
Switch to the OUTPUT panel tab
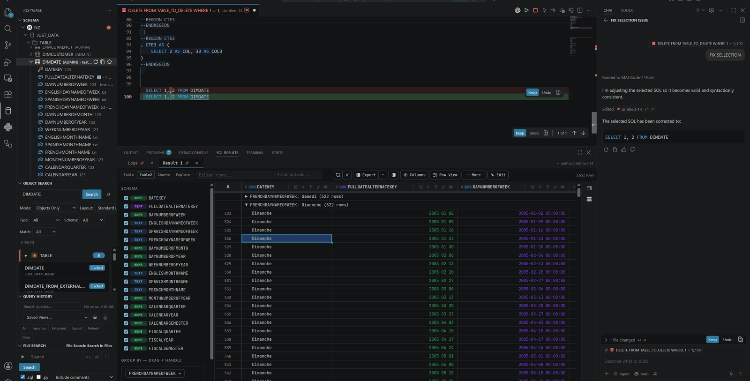click(131, 153)
